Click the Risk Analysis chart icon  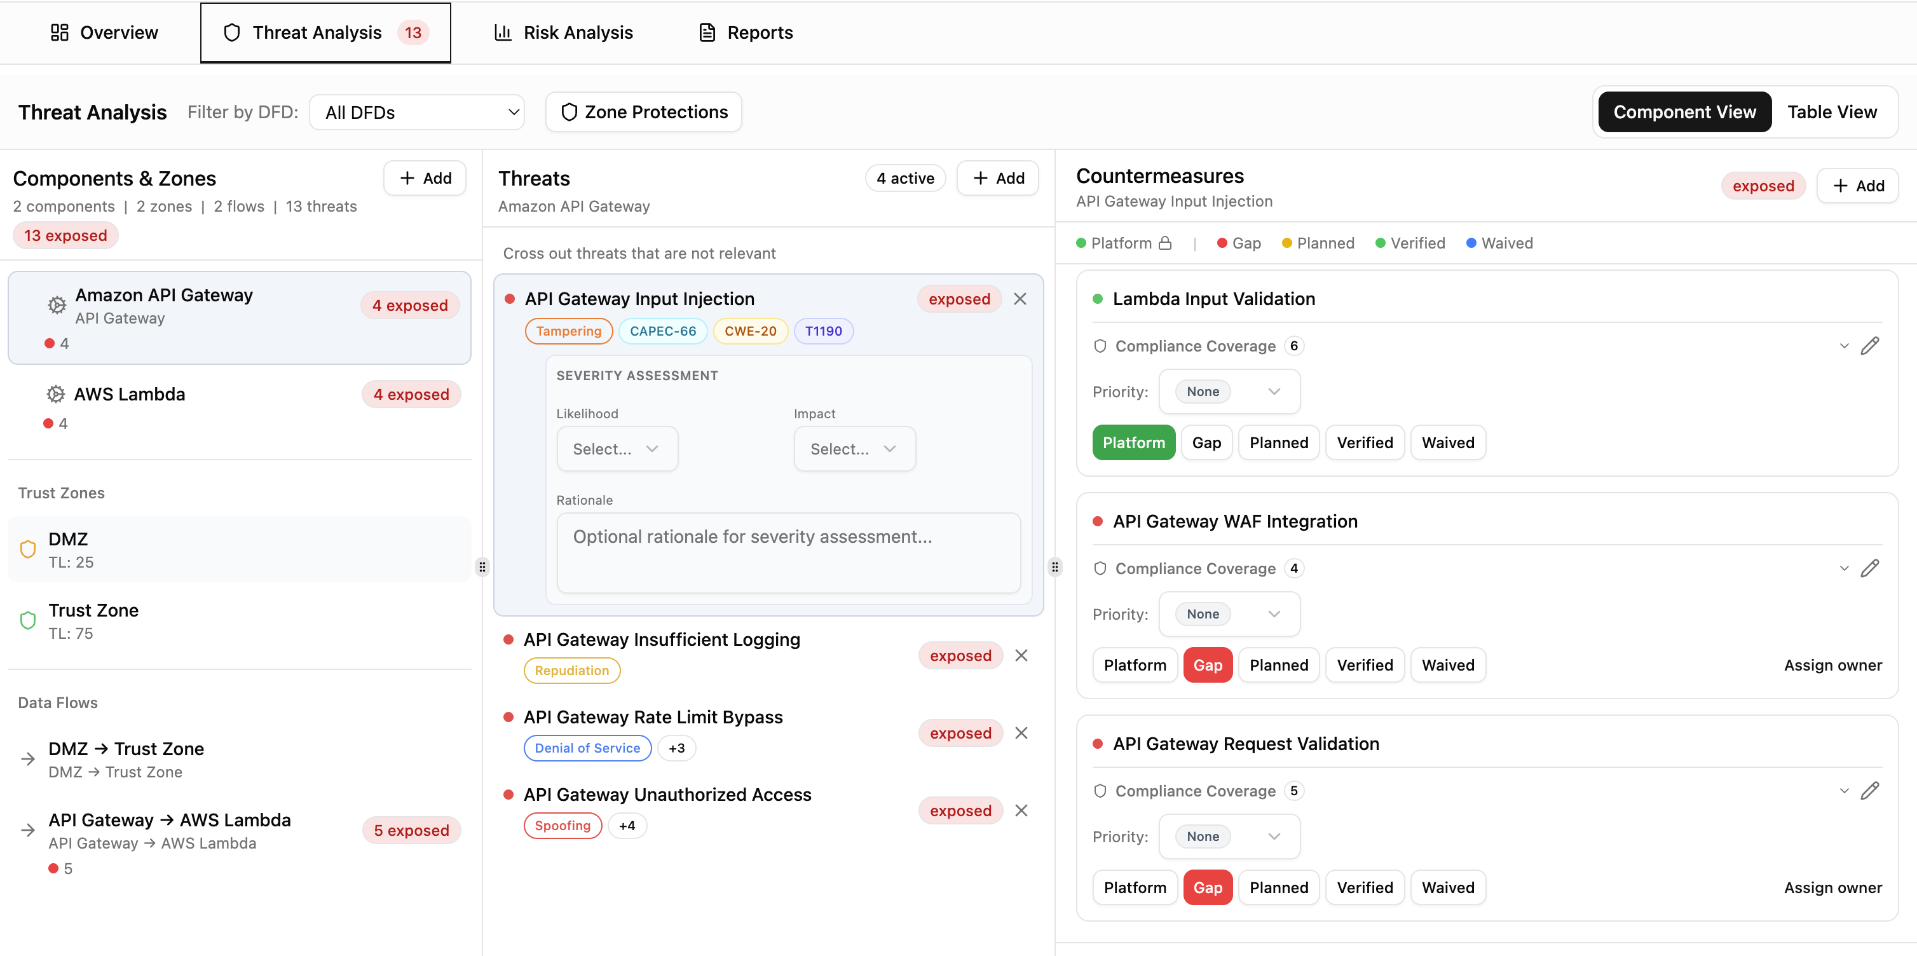pyautogui.click(x=503, y=32)
